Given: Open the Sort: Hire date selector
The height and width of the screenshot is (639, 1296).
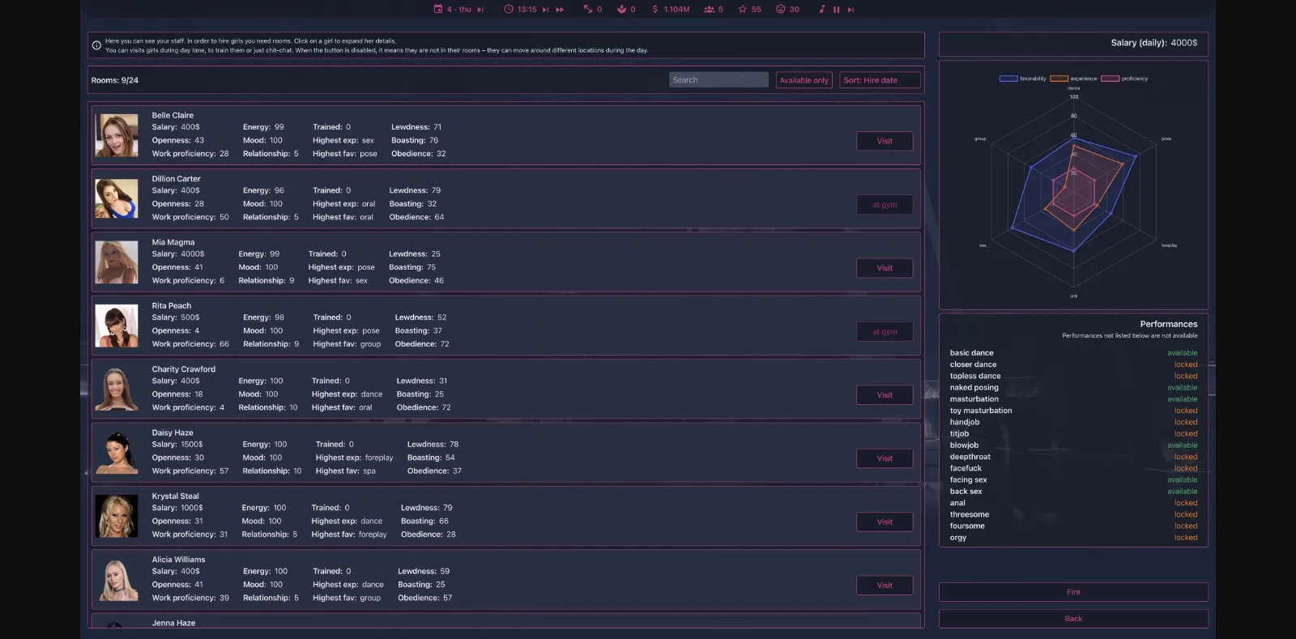Looking at the screenshot, I should (x=880, y=80).
